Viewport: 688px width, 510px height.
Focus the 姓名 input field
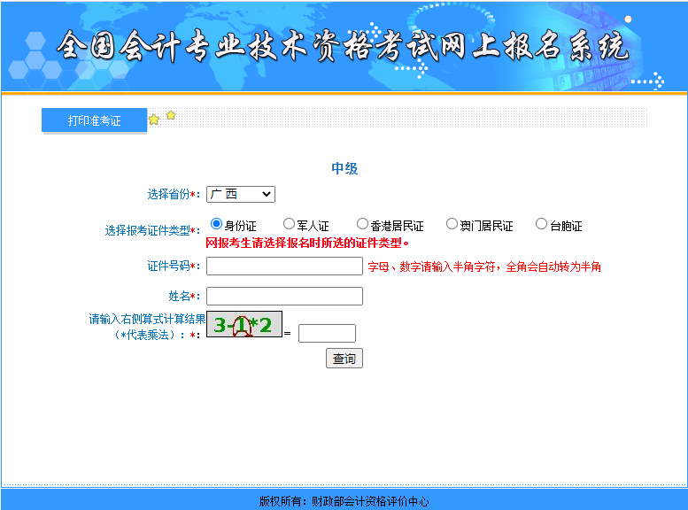coord(284,296)
